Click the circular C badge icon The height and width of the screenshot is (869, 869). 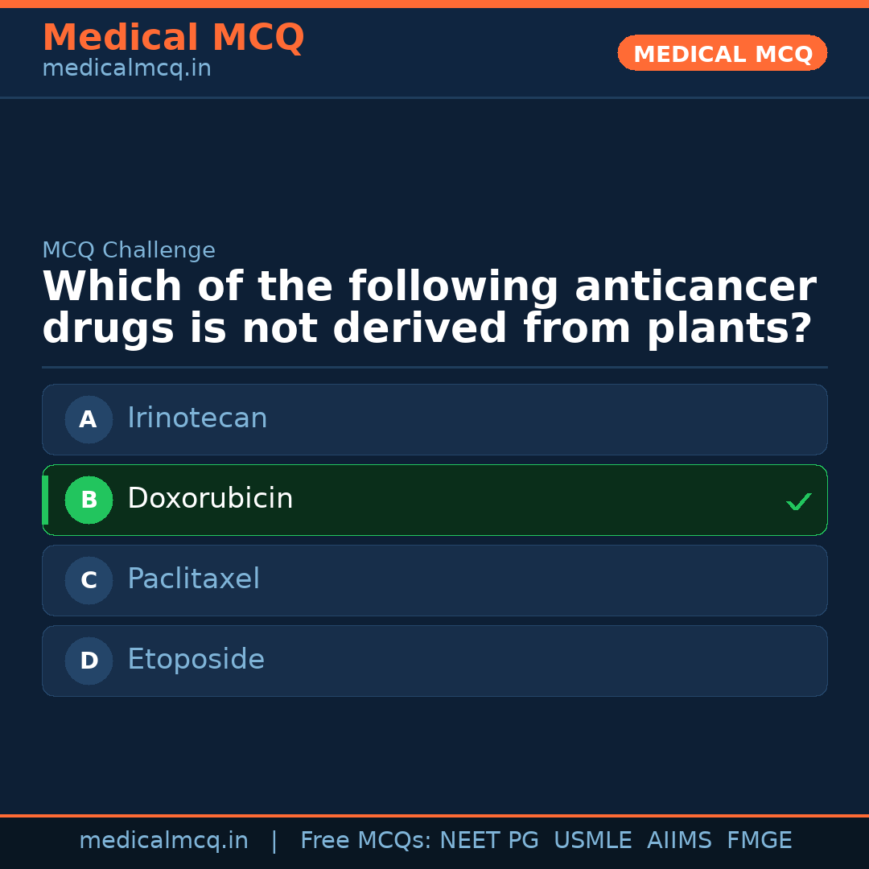(x=89, y=580)
